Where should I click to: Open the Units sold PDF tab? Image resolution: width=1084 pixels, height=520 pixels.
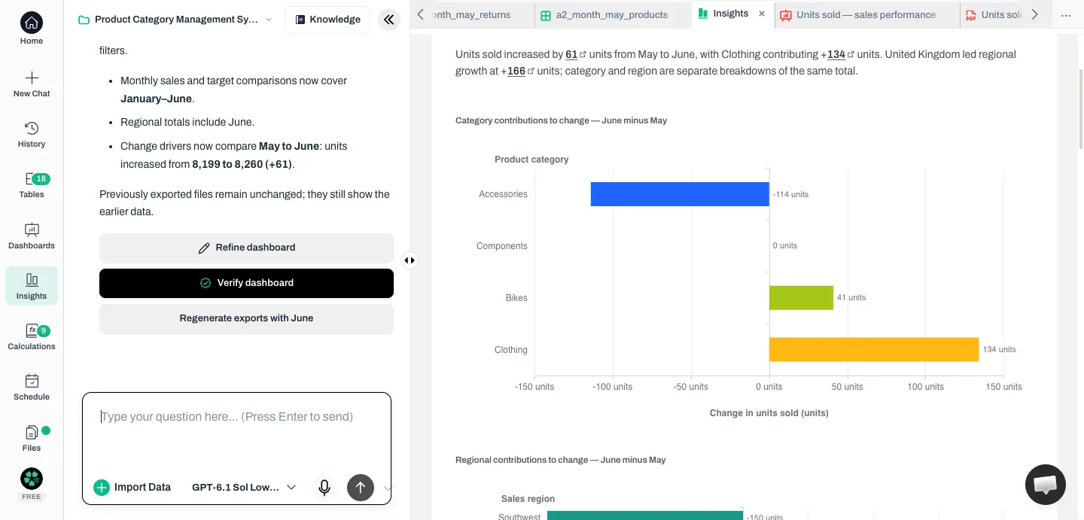tap(994, 14)
